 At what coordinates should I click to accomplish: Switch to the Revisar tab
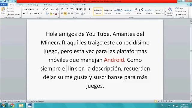pos(76,5)
